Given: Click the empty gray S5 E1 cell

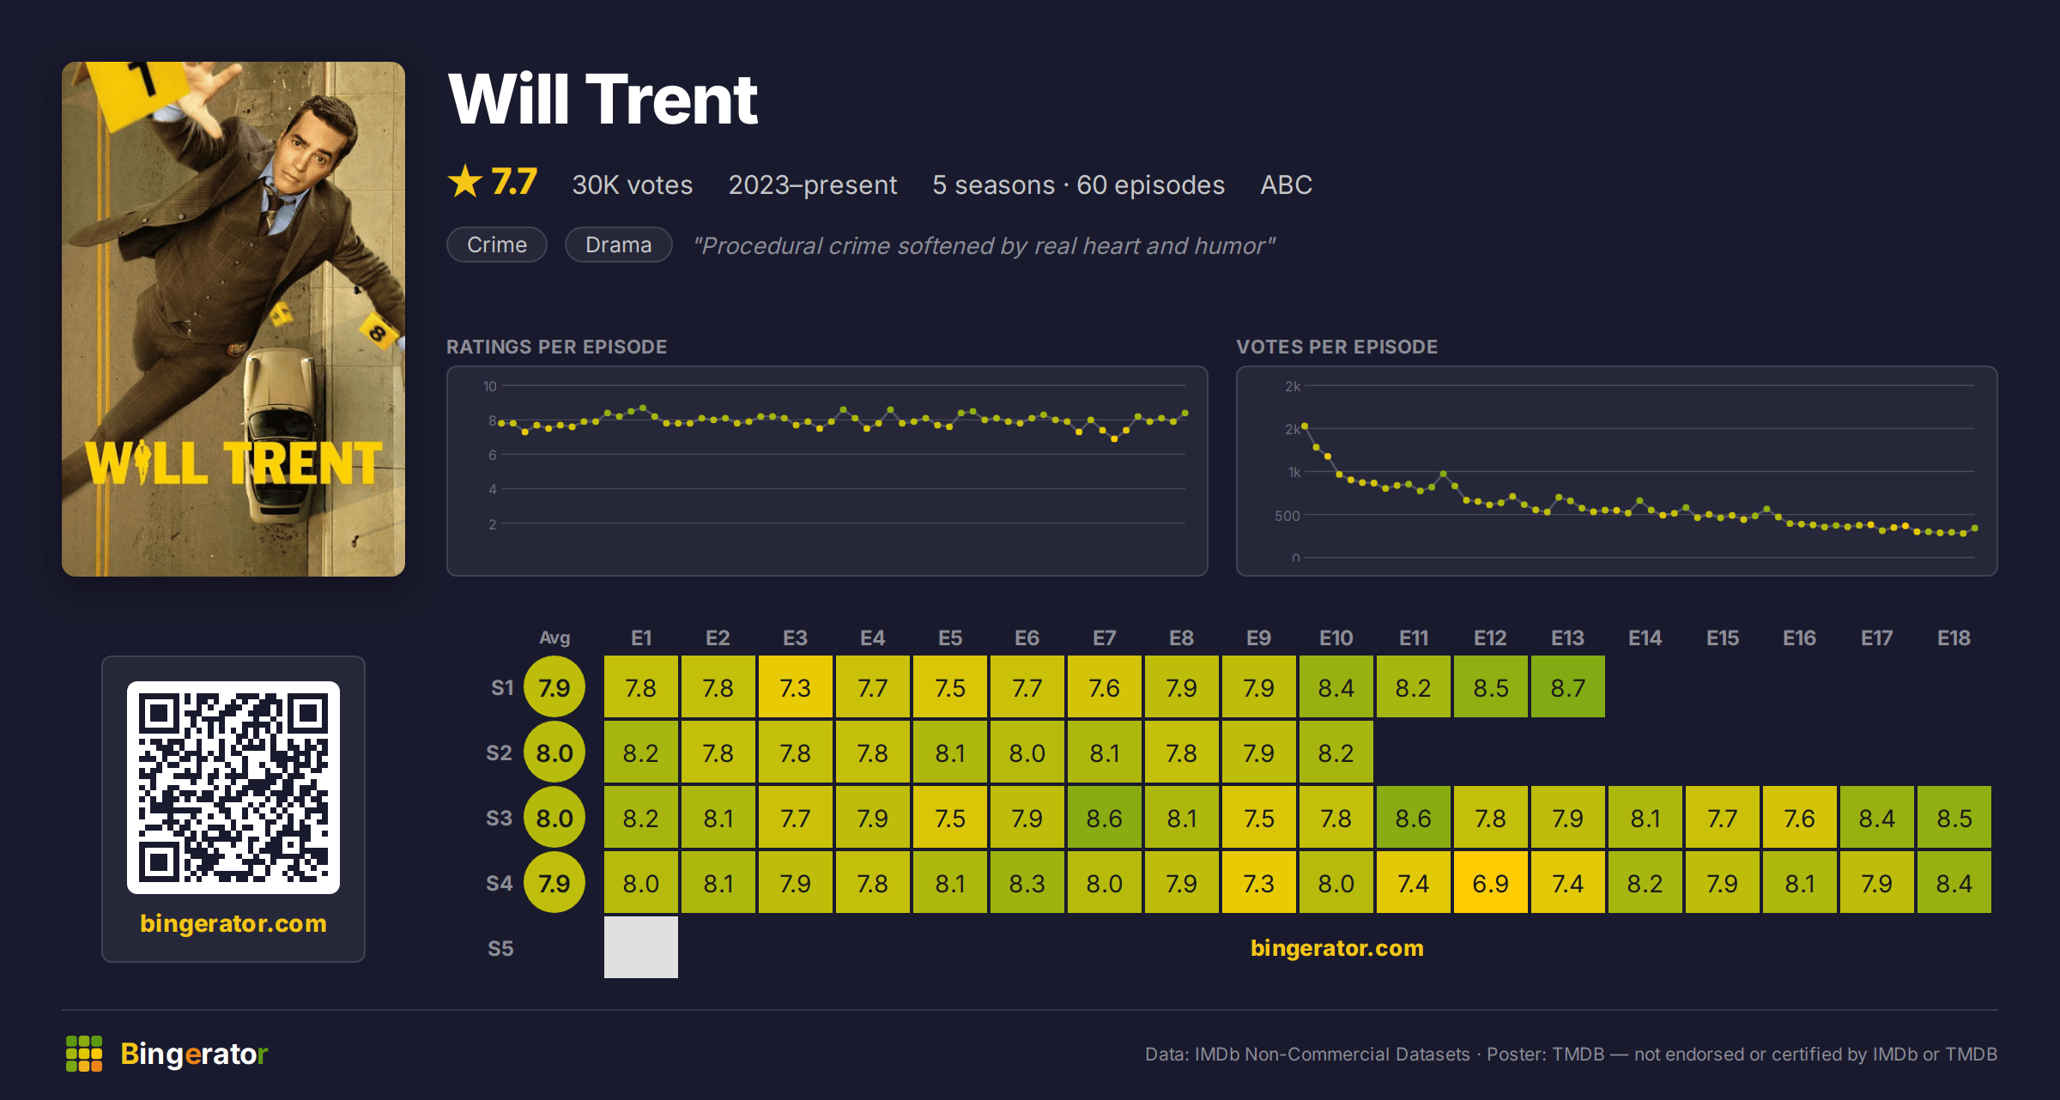Looking at the screenshot, I should (641, 947).
